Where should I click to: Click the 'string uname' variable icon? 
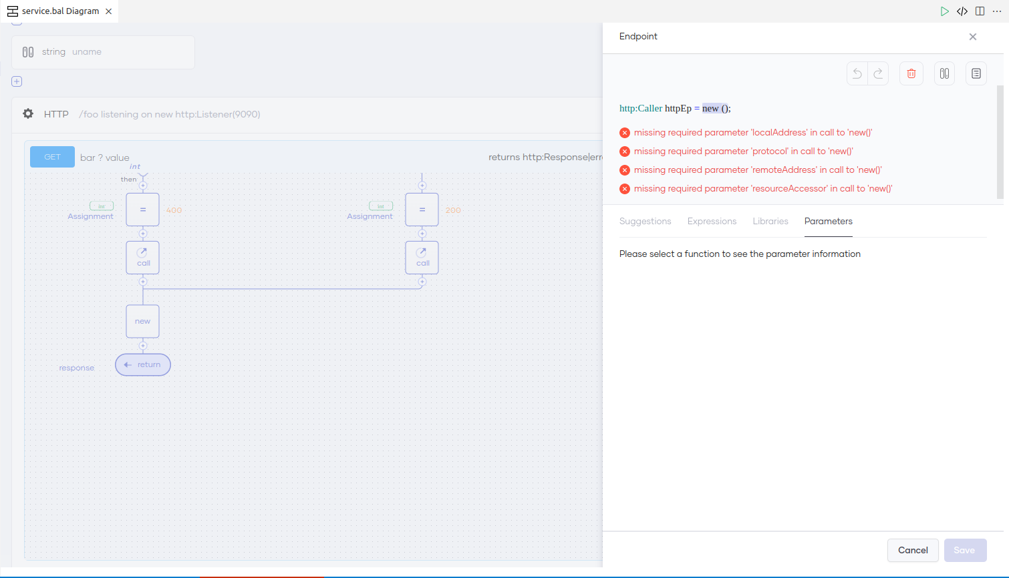pyautogui.click(x=28, y=52)
